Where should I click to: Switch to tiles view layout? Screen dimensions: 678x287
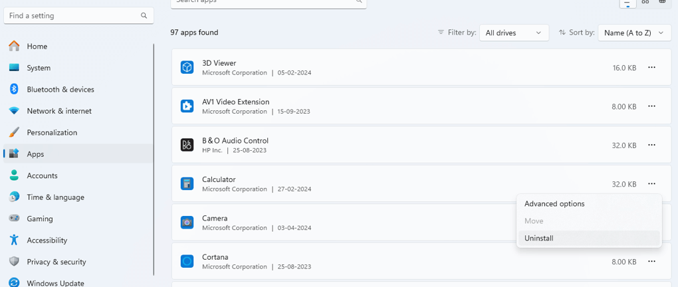(x=662, y=2)
